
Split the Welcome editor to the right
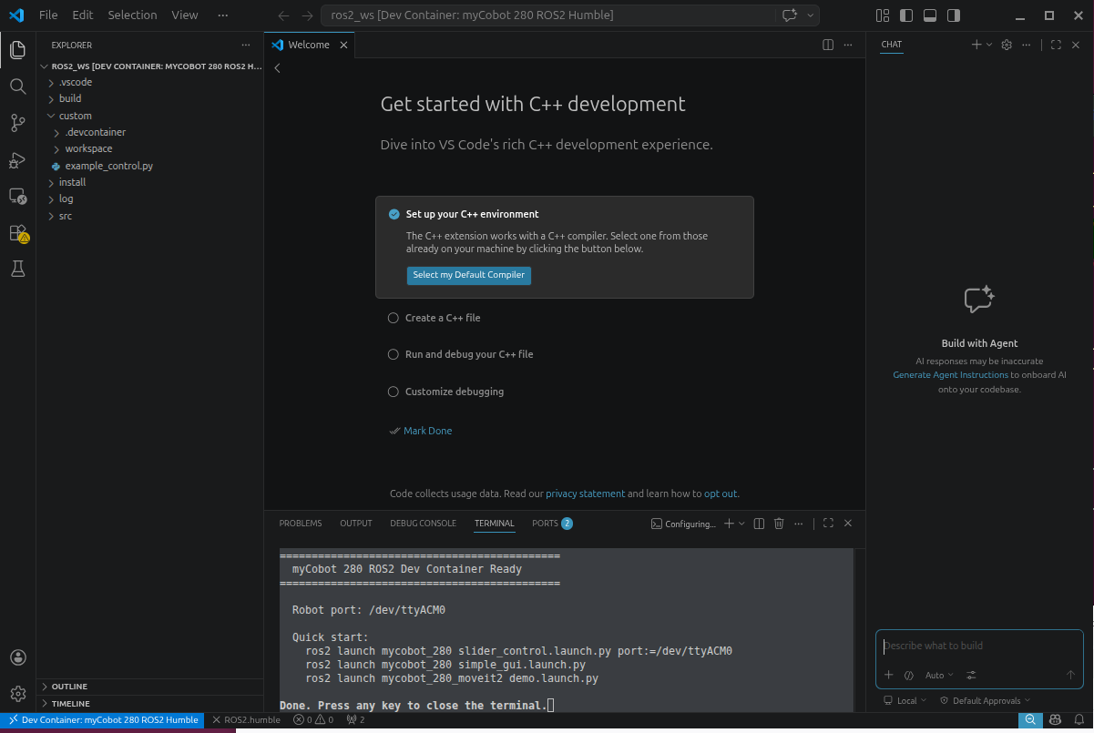click(x=828, y=45)
